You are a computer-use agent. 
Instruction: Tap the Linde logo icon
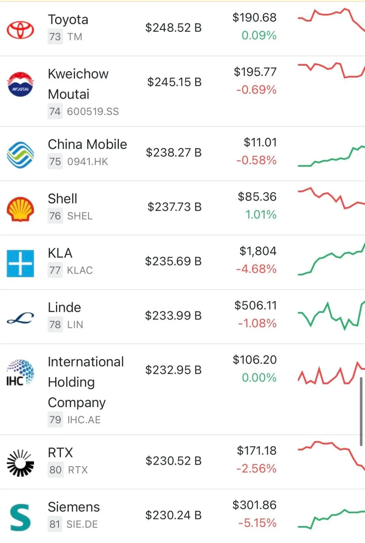tap(20, 319)
